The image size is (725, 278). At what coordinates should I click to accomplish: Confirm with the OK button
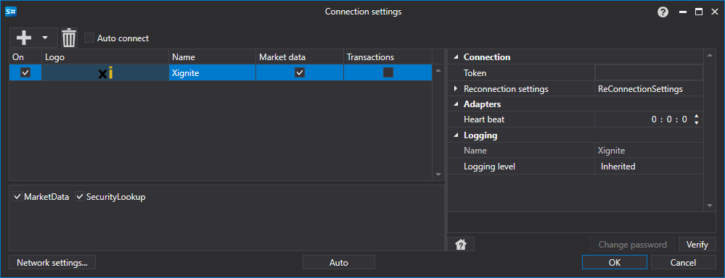[615, 263]
